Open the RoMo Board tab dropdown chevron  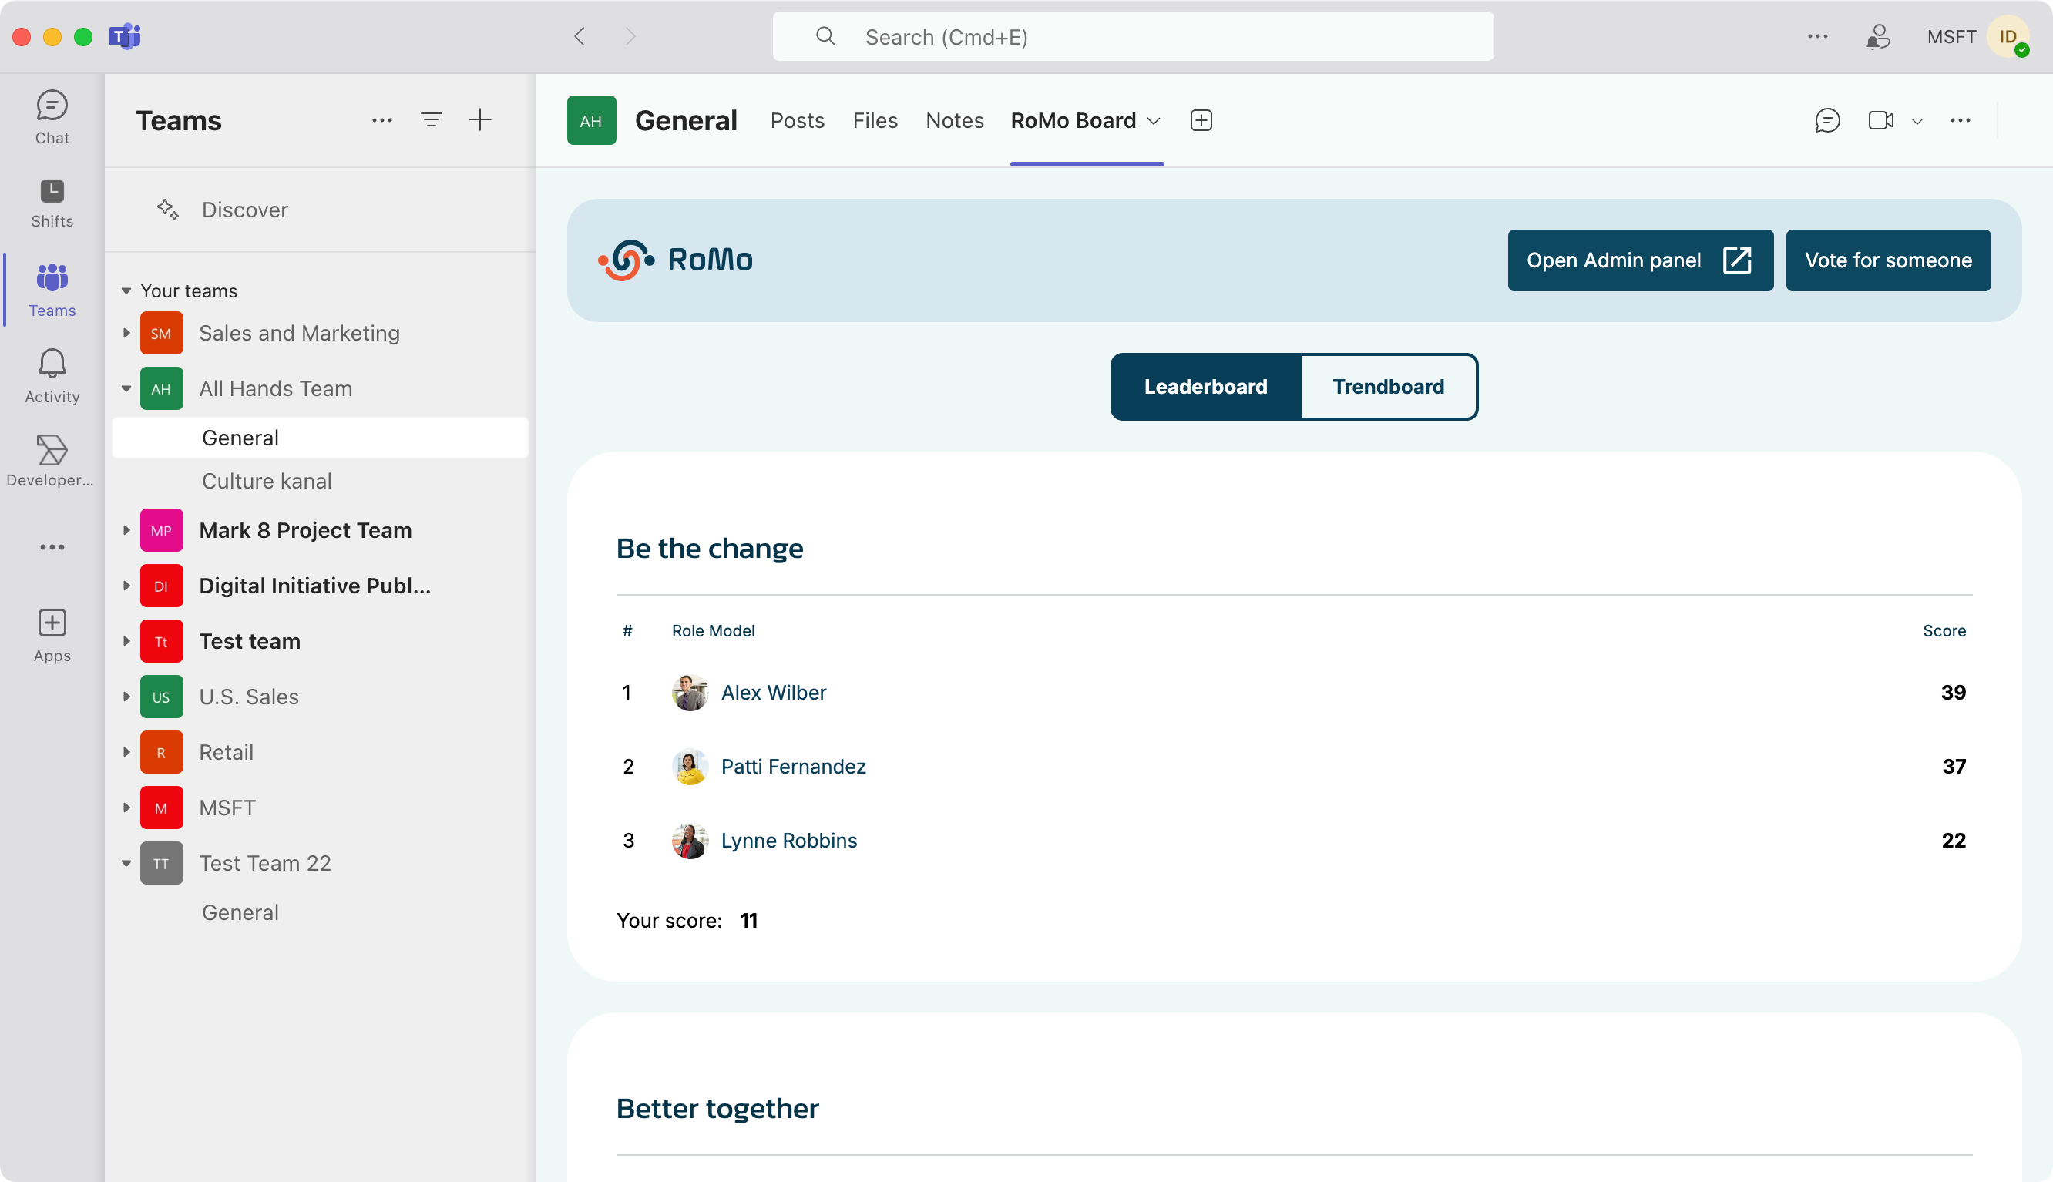click(1153, 121)
